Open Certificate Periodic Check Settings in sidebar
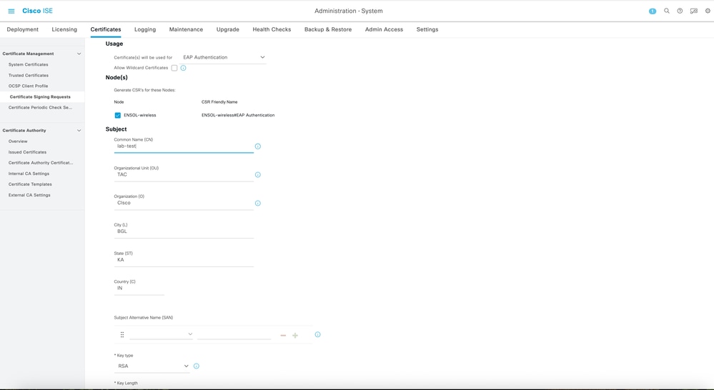 click(x=40, y=108)
